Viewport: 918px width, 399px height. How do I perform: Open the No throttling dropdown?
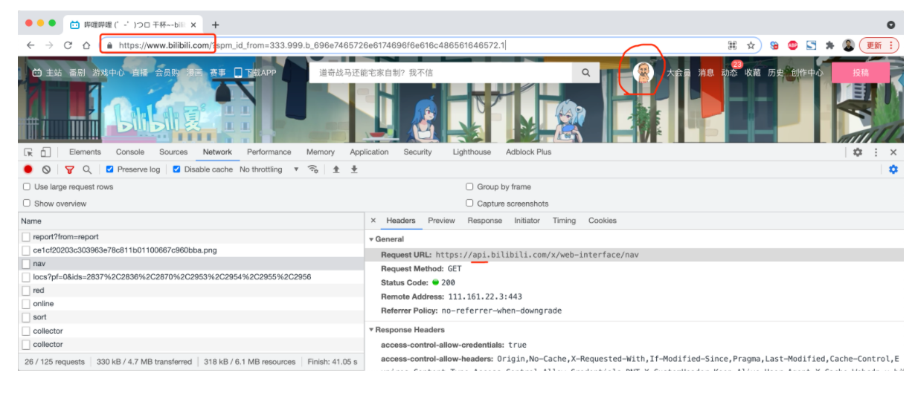tap(269, 169)
